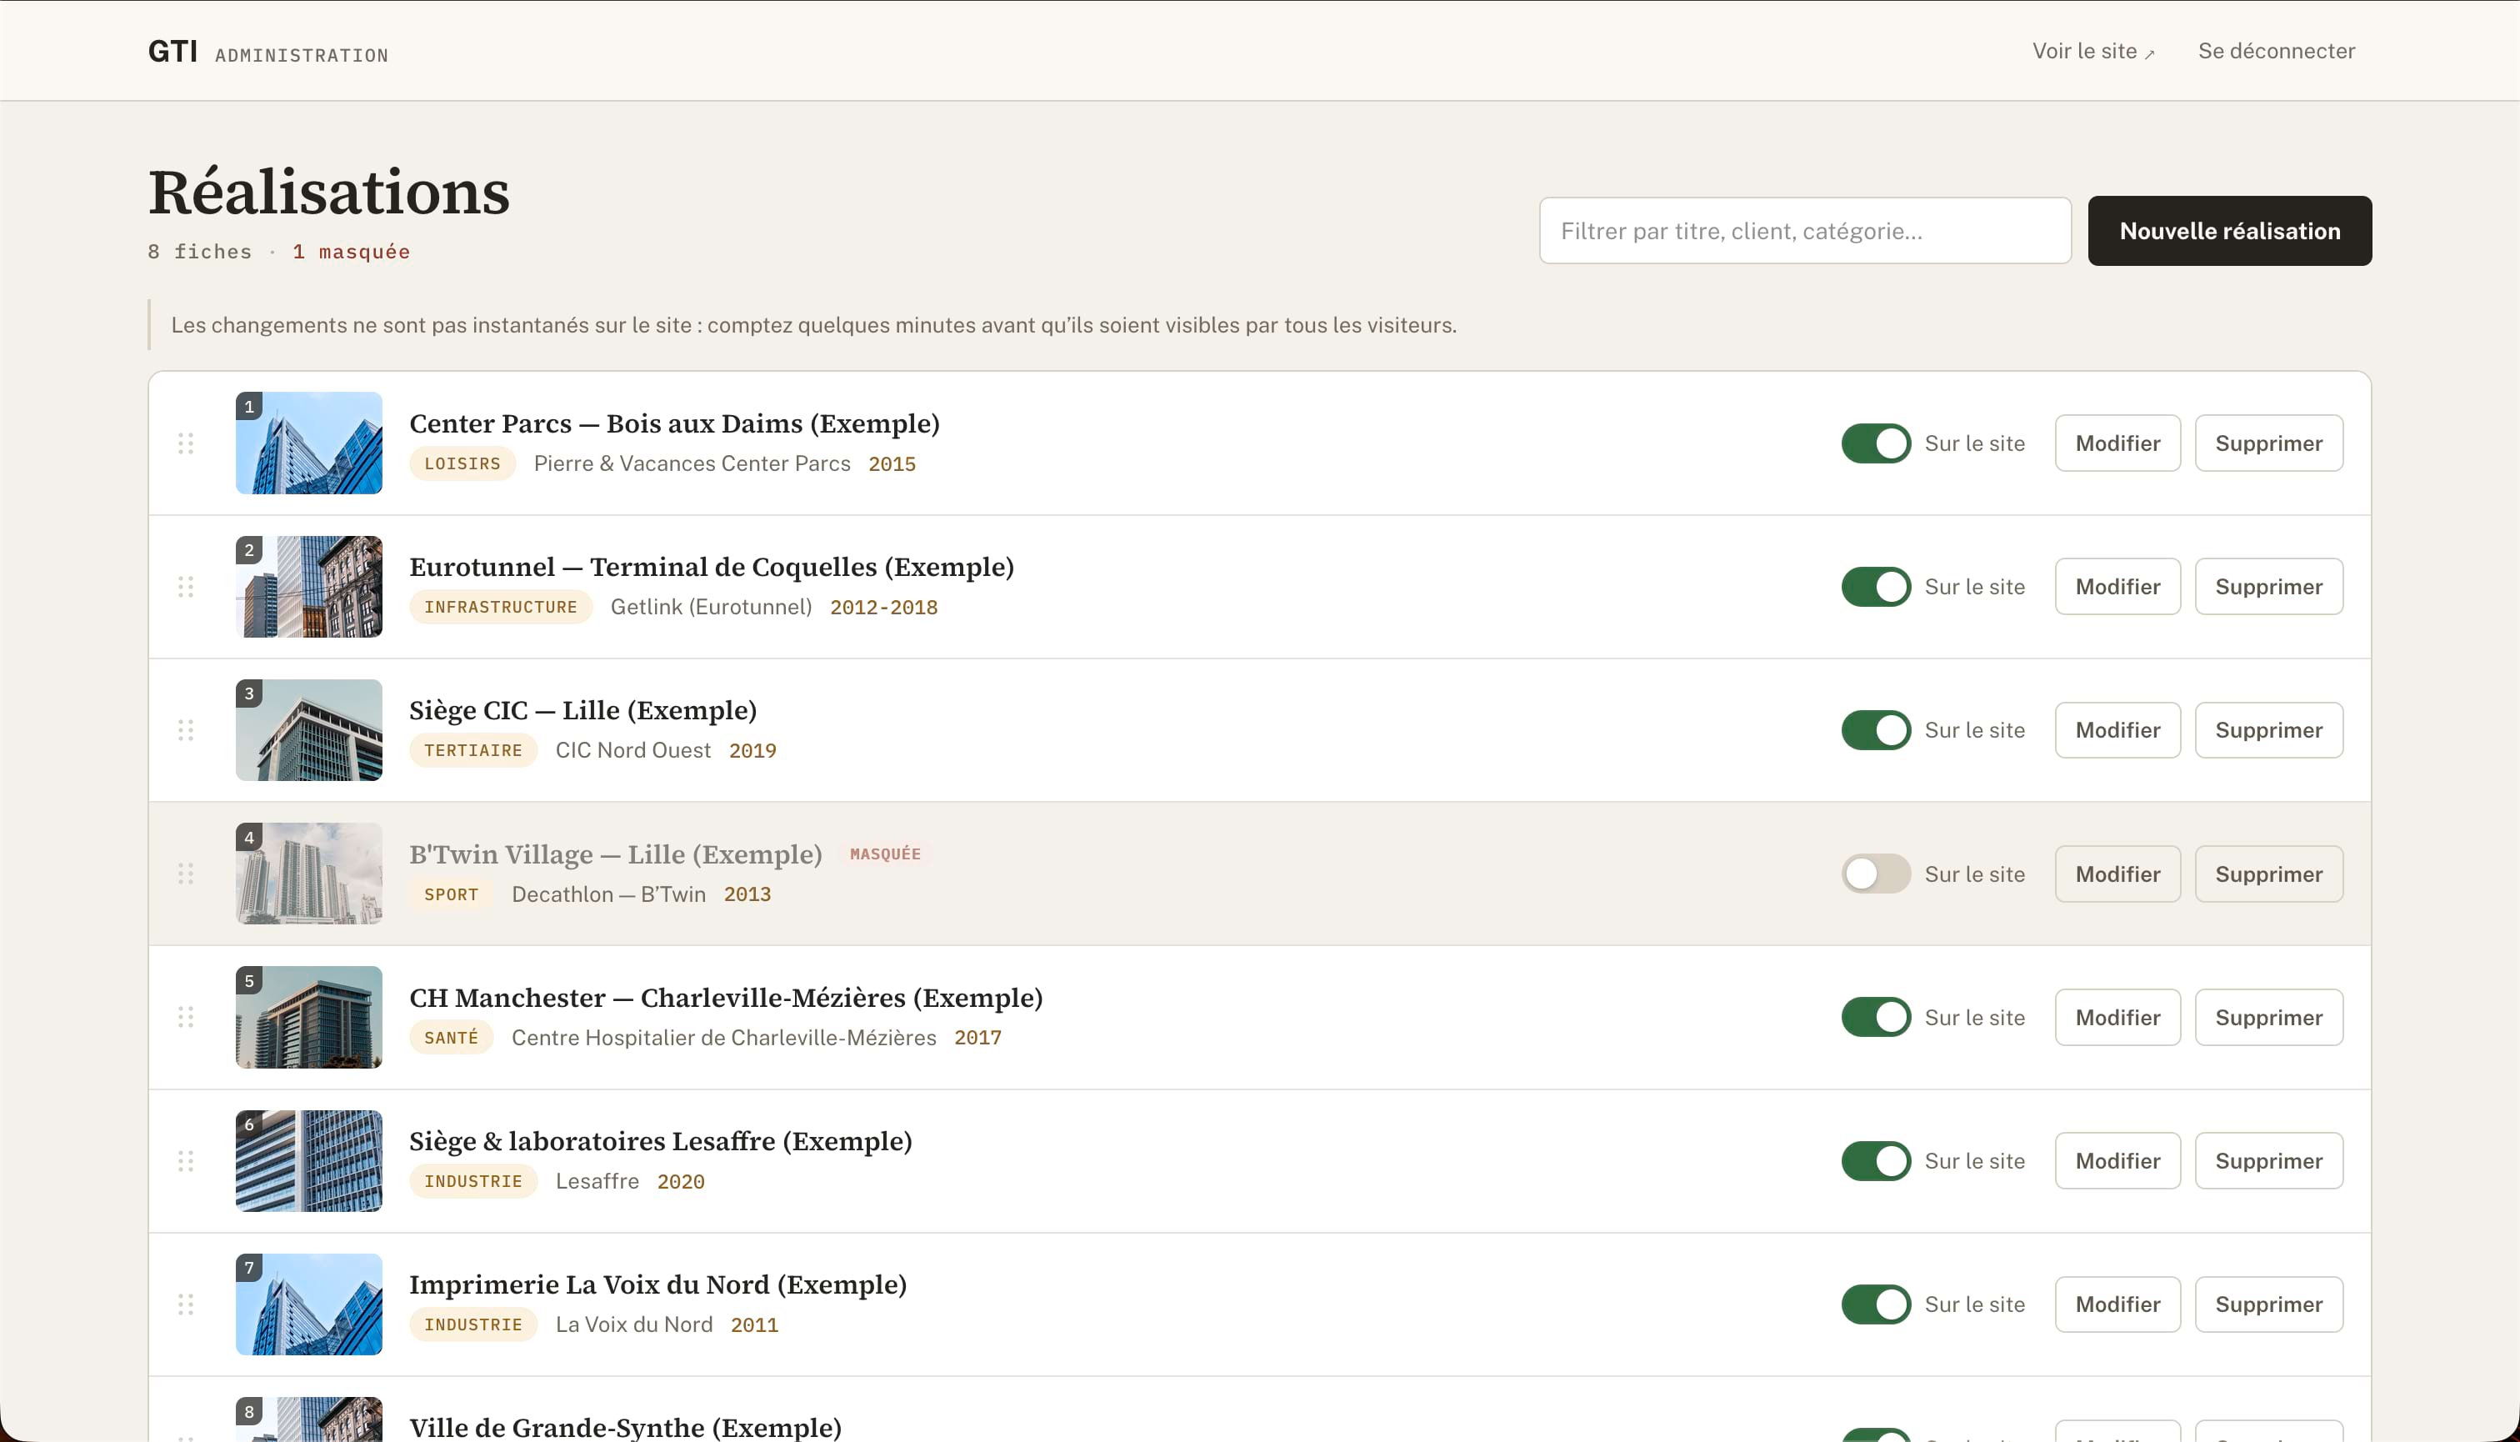This screenshot has height=1442, width=2520.
Task: Click the drag handle for B'Twin Village row
Action: click(185, 874)
